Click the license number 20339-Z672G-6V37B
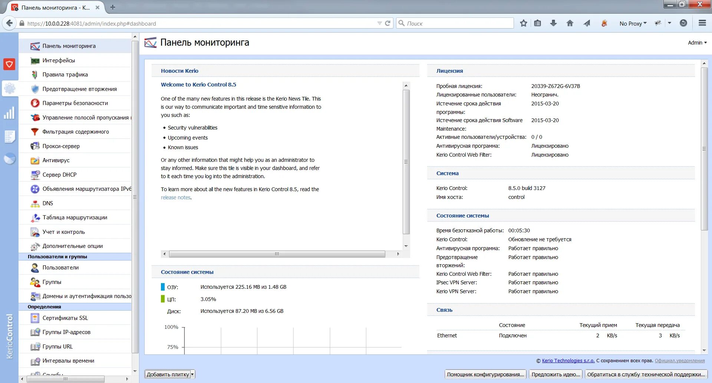 pos(556,86)
